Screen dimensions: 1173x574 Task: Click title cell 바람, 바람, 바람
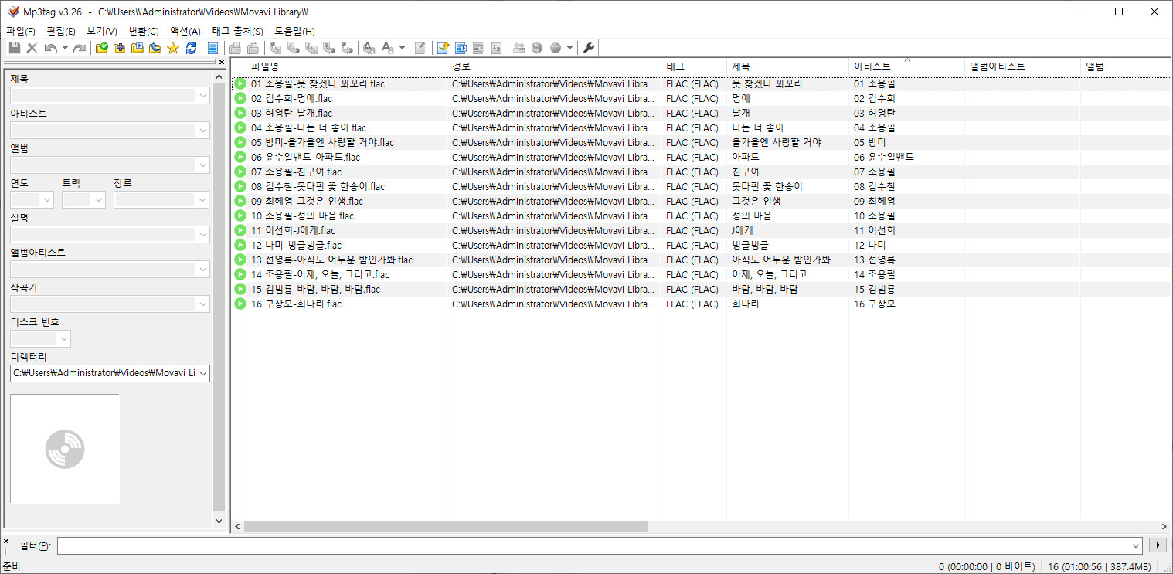(x=765, y=289)
